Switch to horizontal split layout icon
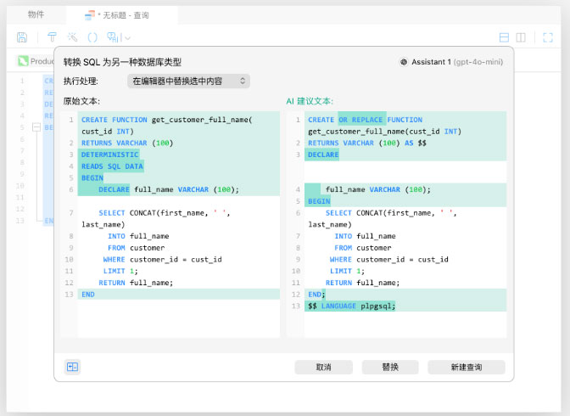This screenshot has height=416, width=570. click(504, 37)
